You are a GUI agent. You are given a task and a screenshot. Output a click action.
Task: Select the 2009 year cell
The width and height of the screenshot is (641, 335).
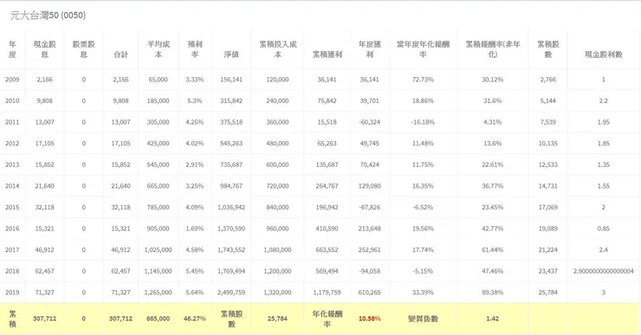tap(12, 80)
